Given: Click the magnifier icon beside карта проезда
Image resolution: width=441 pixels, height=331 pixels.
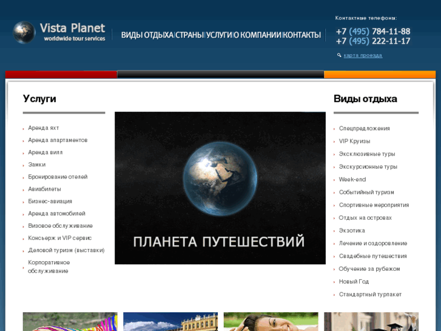Looking at the screenshot, I should (339, 55).
